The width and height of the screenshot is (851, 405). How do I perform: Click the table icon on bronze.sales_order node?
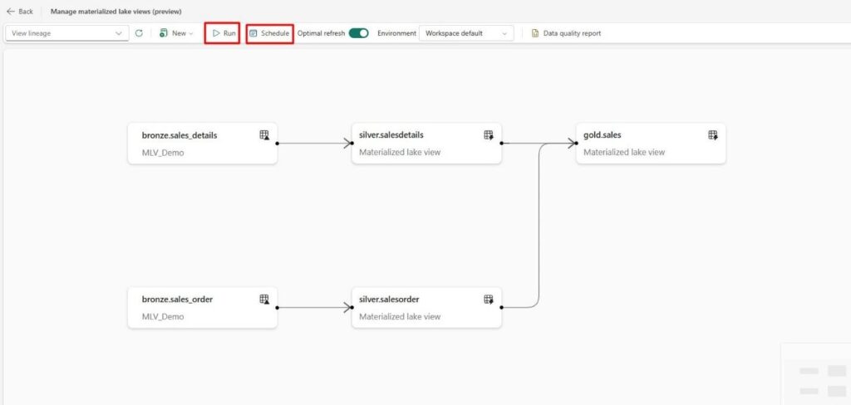click(264, 300)
